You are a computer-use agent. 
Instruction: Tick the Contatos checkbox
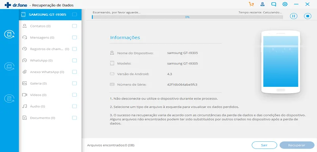click(74, 26)
